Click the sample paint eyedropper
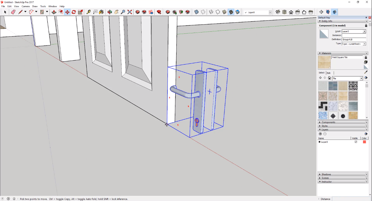Image resolution: width=372 pixels, height=201 pixels. (x=366, y=72)
